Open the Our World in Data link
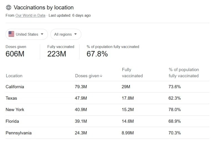Image resolution: width=213 pixels, height=144 pixels. (30, 16)
